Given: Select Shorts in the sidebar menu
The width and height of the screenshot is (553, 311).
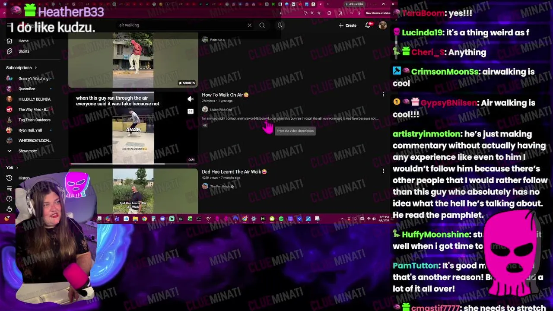Looking at the screenshot, I should point(24,51).
